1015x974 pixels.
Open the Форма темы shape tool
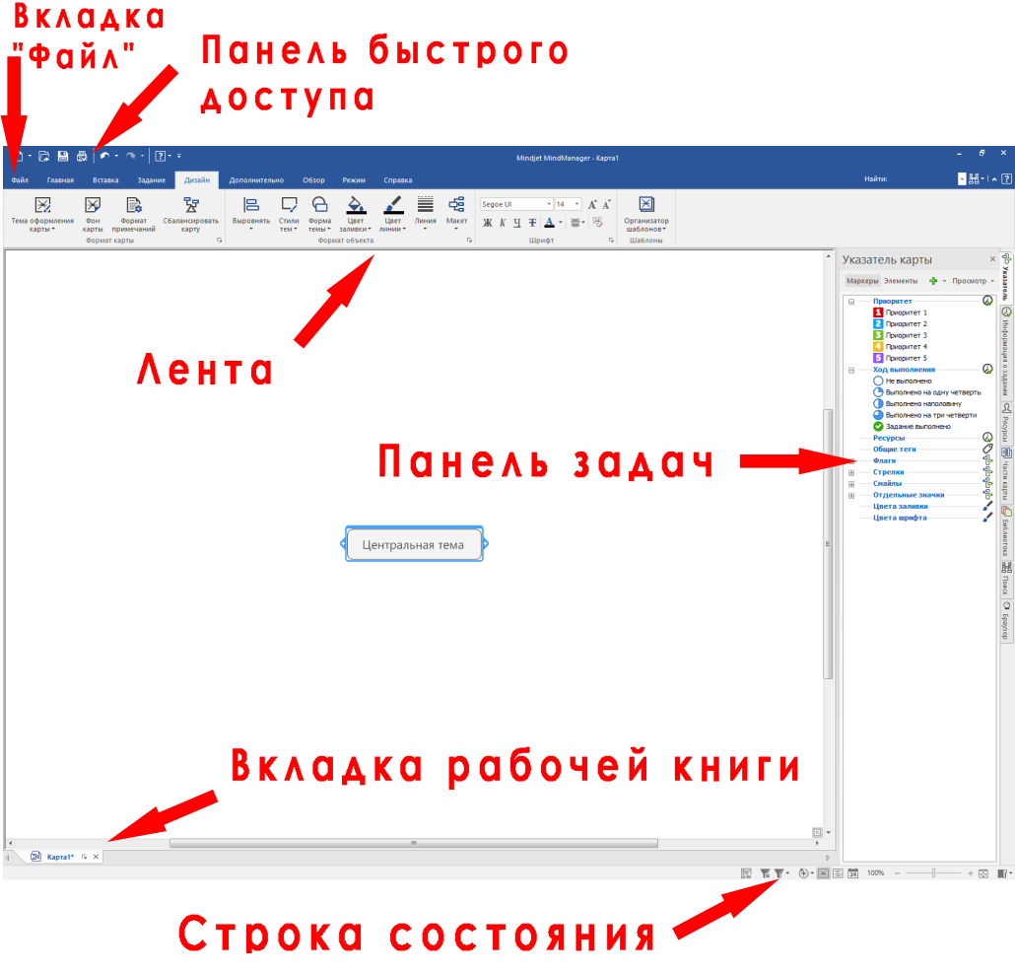pos(319,205)
